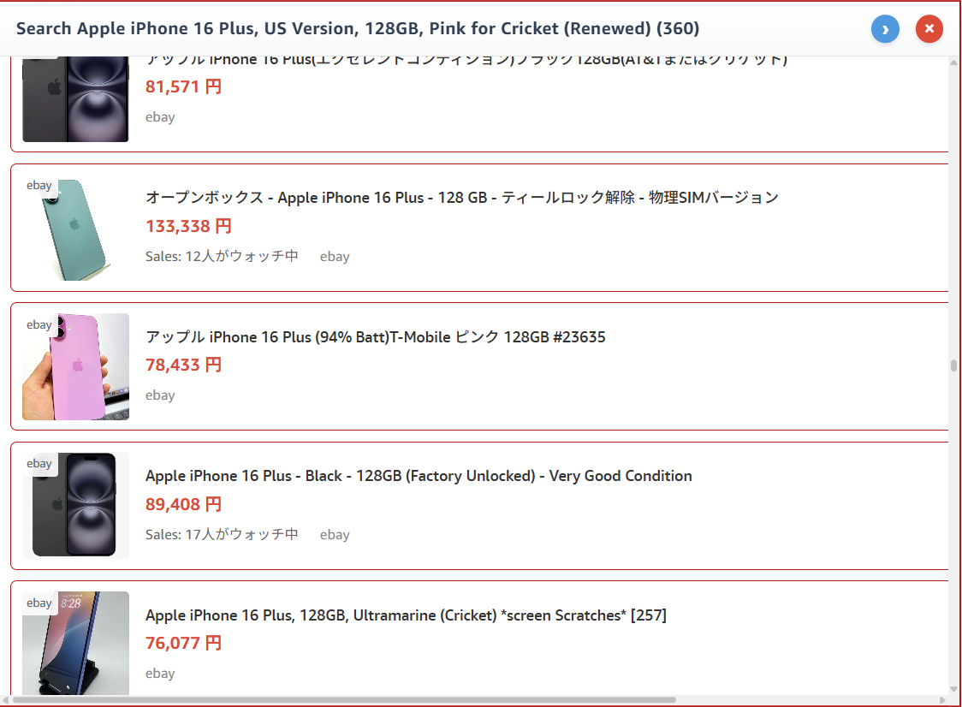Click the pink T-Mobile iPhone listing title
Screen dimensions: 962x707
coord(375,336)
